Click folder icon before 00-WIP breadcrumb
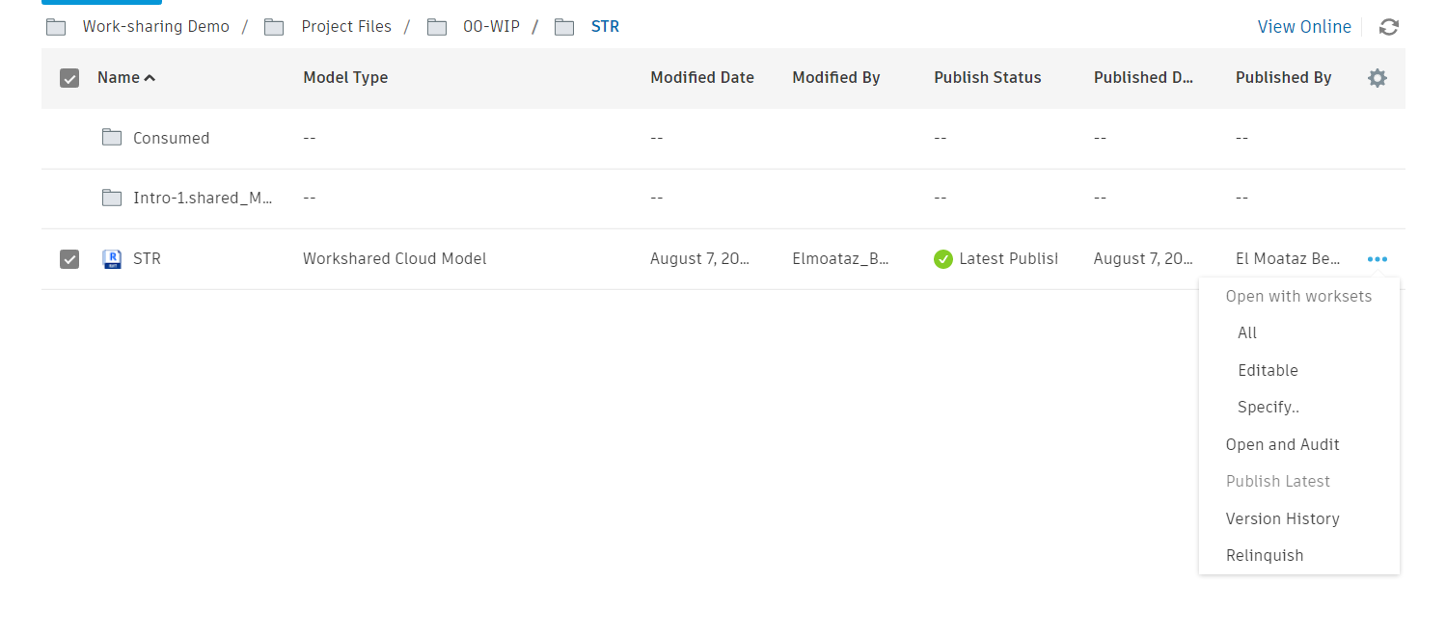Viewport: 1446px width, 636px height. pyautogui.click(x=437, y=27)
